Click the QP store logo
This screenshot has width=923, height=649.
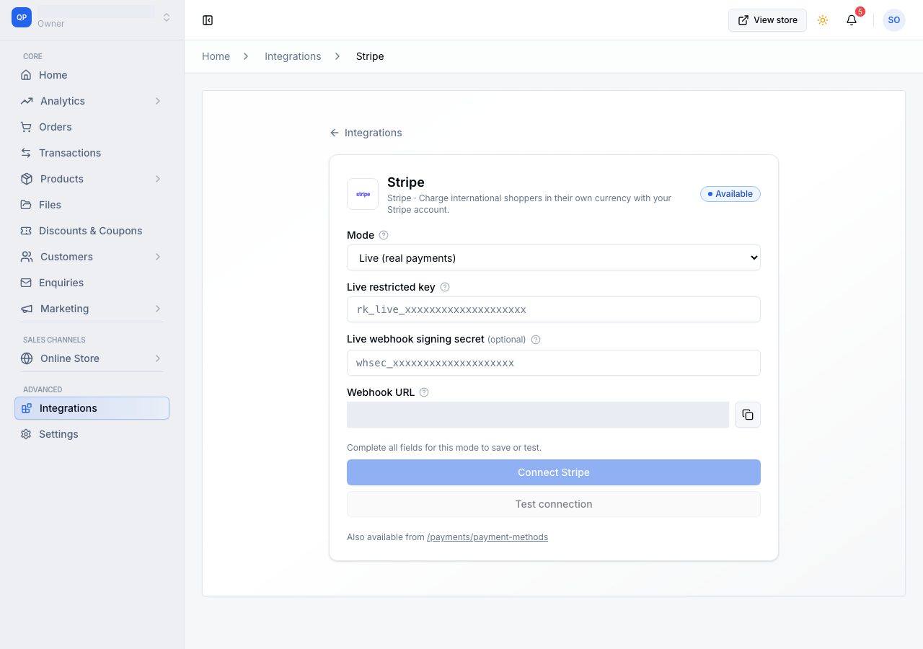(22, 17)
